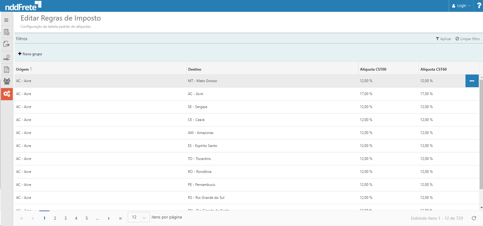Jump to the last page arrow

(x=121, y=218)
